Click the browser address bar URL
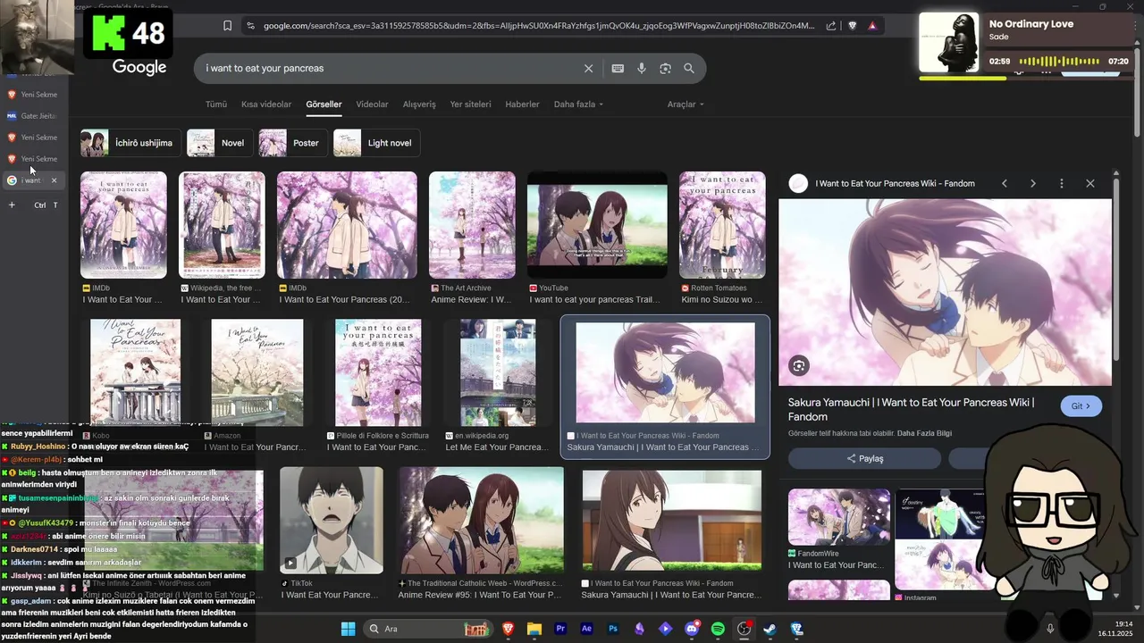 [x=539, y=26]
